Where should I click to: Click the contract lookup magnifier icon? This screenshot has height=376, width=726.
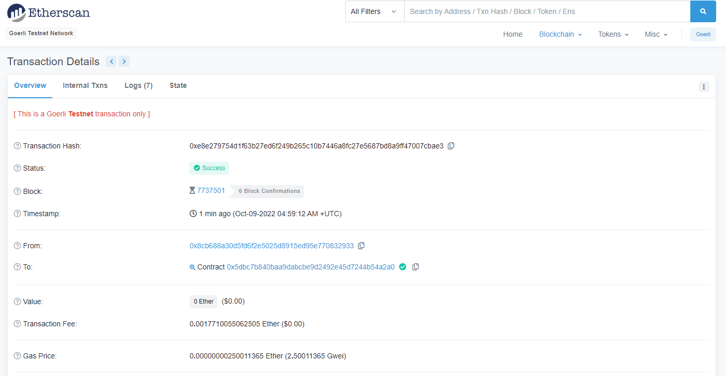192,267
